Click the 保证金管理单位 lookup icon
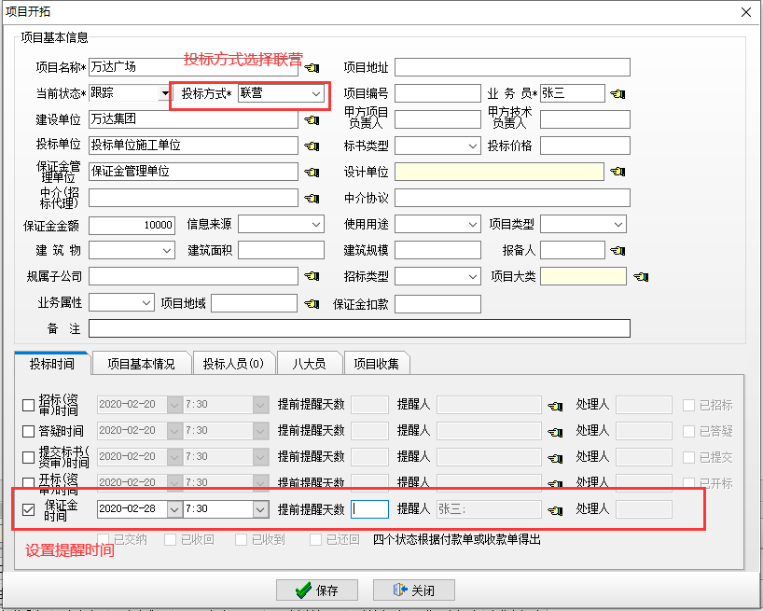Viewport: 763px width, 611px height. [x=312, y=172]
